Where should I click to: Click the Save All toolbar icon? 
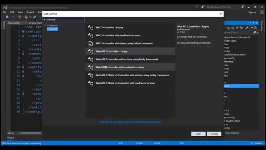pyautogui.click(x=35, y=17)
